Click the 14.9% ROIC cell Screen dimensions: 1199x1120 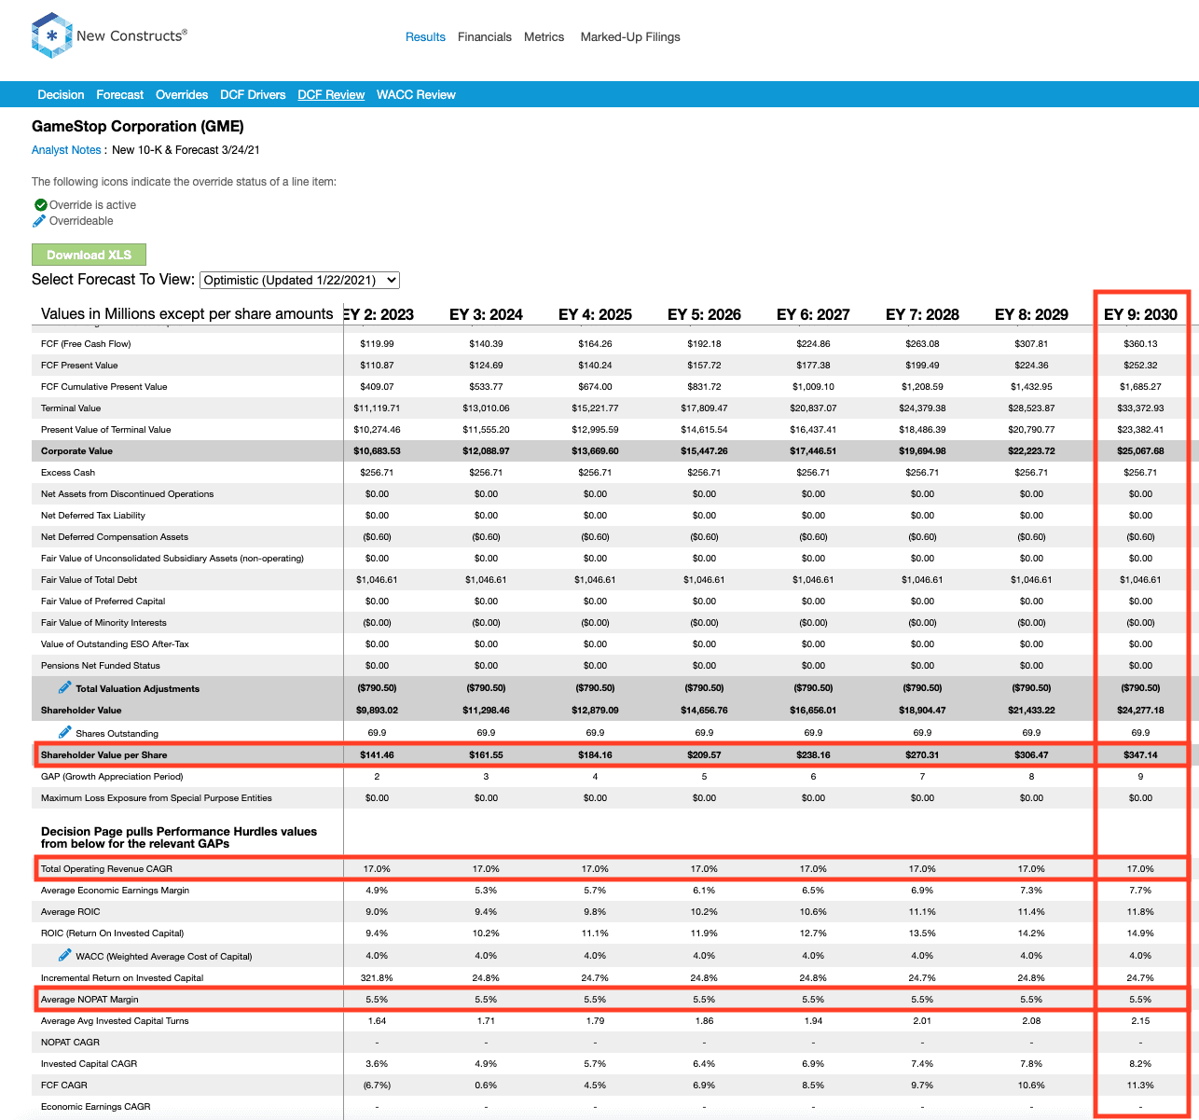1140,933
